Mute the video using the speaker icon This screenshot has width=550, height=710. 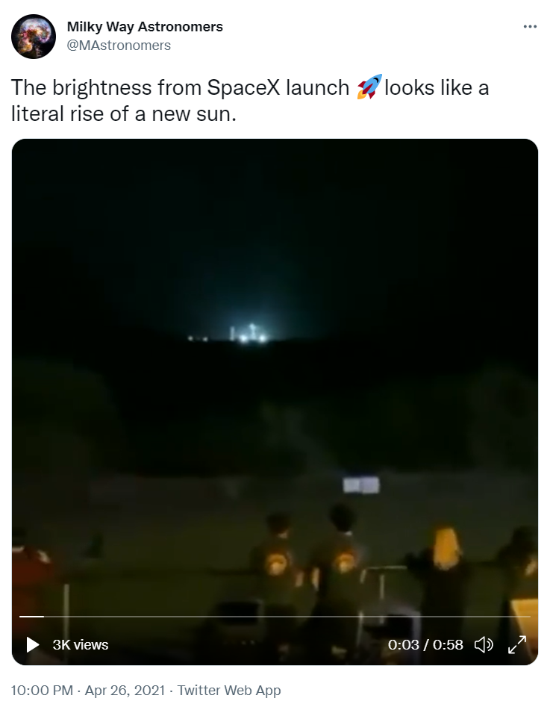(x=484, y=645)
